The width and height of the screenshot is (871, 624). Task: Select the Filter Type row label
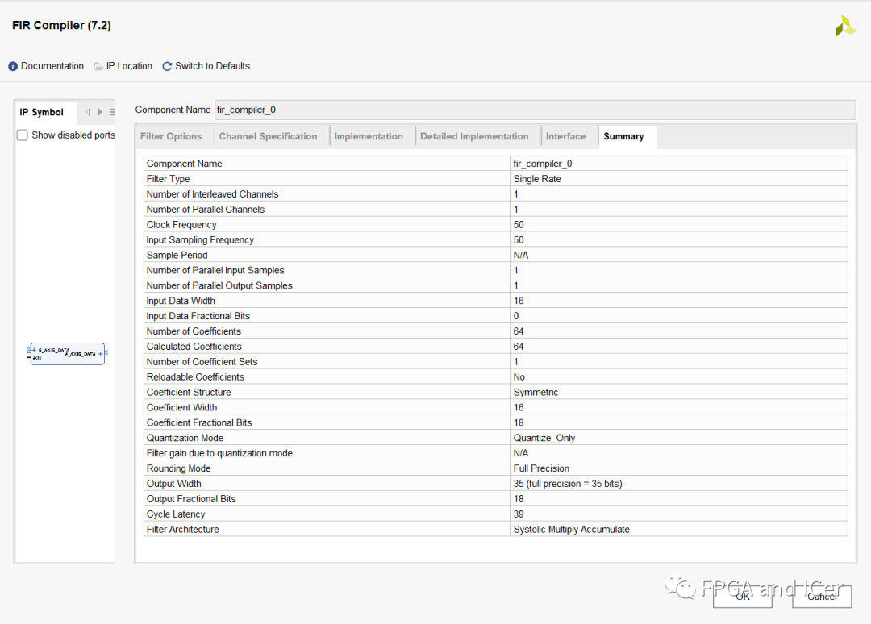click(169, 179)
